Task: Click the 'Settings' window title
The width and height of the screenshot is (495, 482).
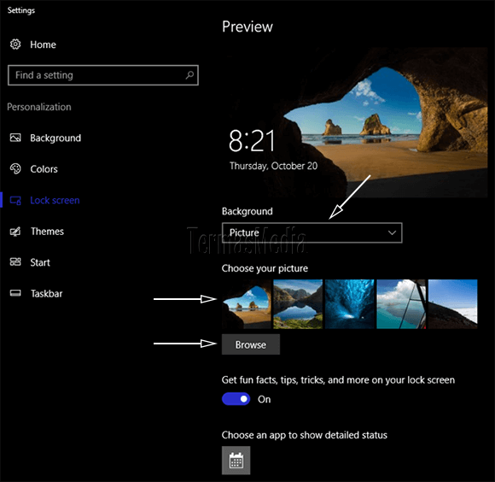Action: (x=21, y=10)
